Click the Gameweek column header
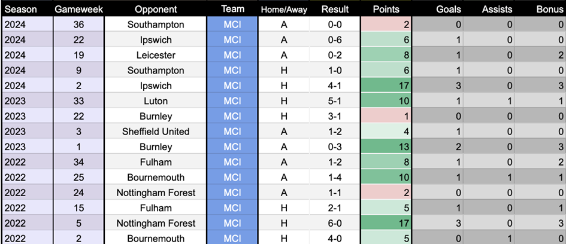 [78, 10]
